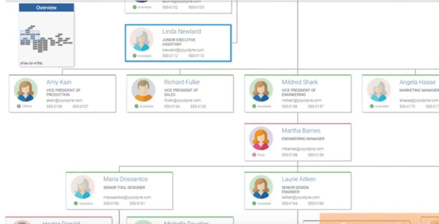The width and height of the screenshot is (439, 224).
Task: Click phone number 555-0165
Action: 316,203
